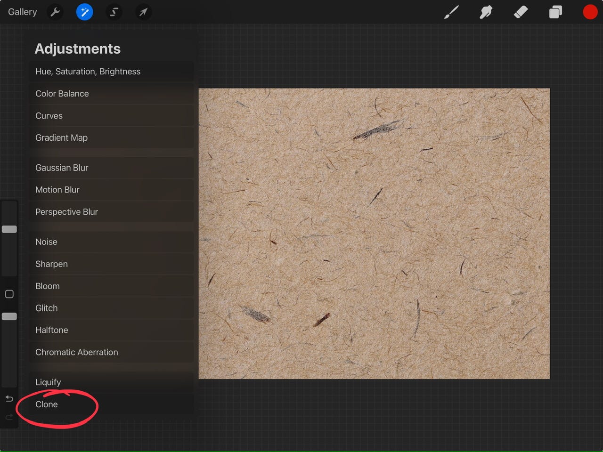603x452 pixels.
Task: Select the Smudge tool
Action: (x=486, y=12)
